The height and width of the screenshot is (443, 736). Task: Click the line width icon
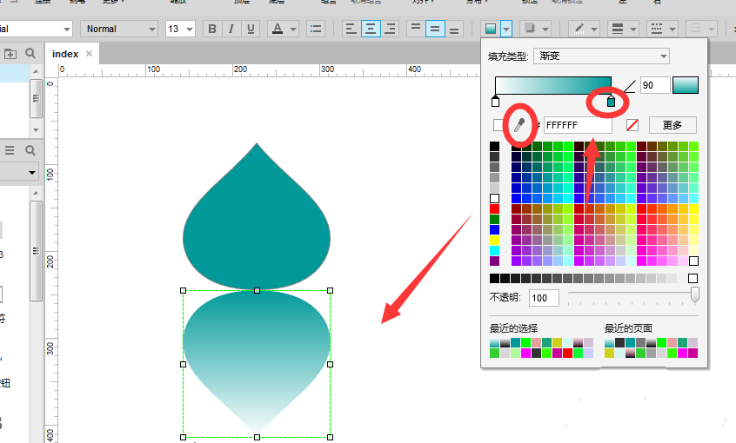click(x=618, y=29)
